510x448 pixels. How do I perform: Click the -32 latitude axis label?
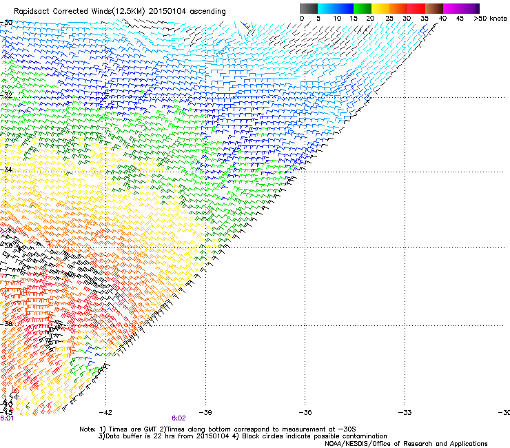pos(6,95)
